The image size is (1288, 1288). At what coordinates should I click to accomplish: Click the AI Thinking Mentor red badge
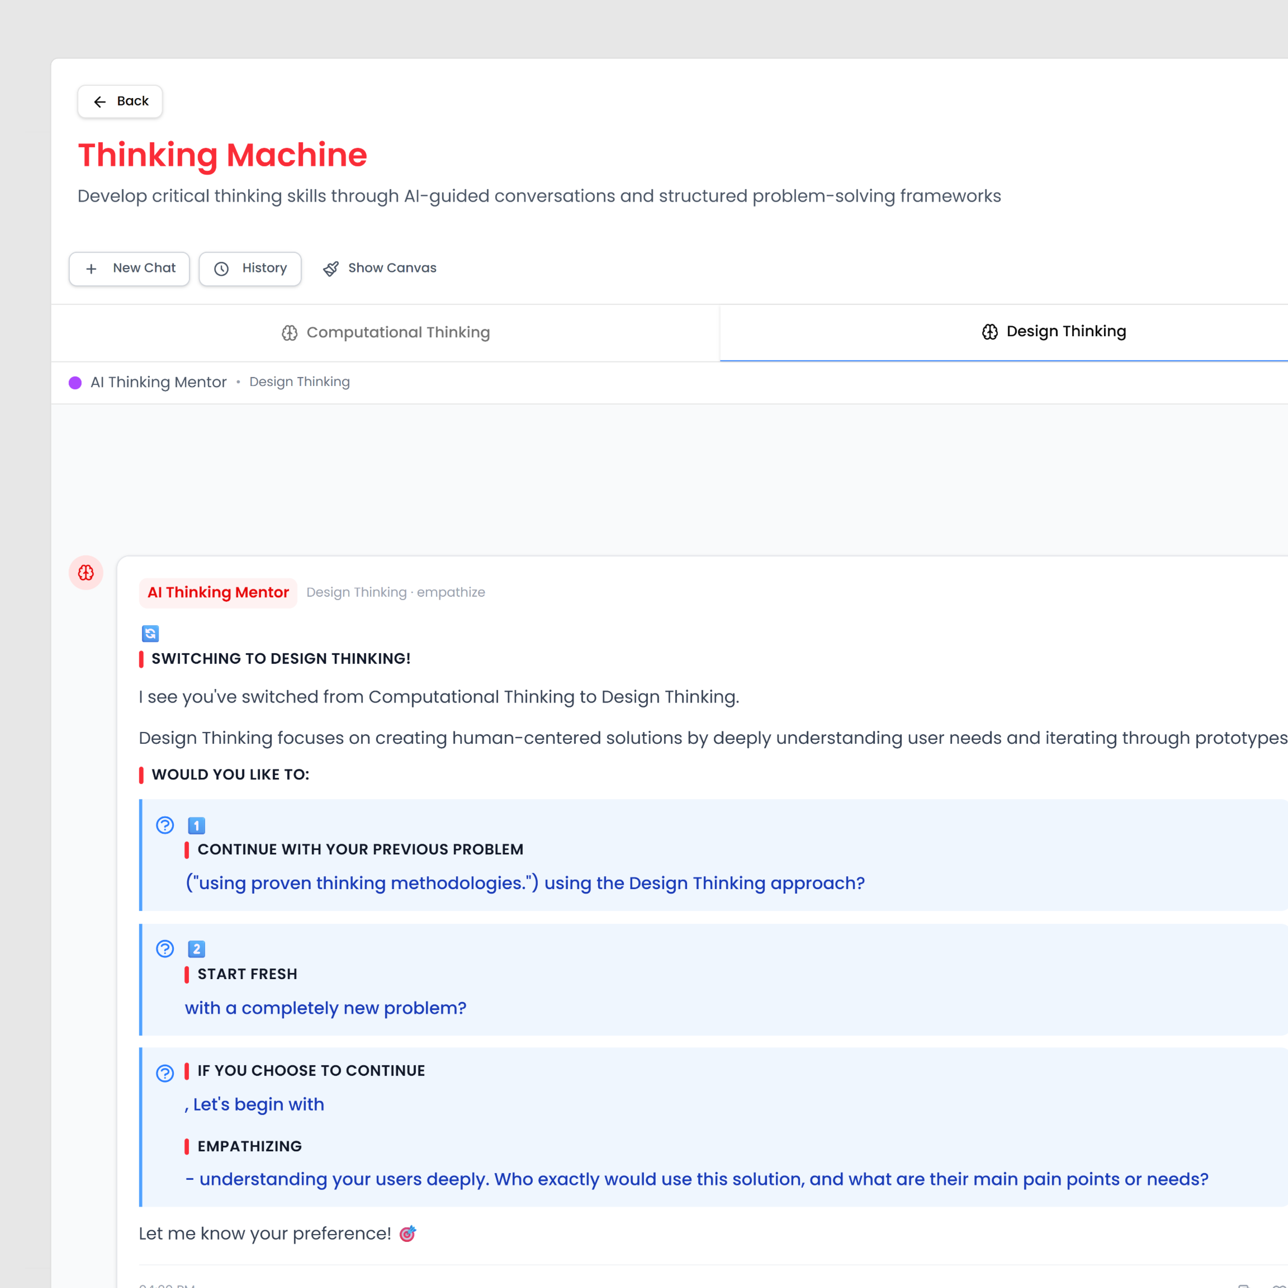(218, 593)
